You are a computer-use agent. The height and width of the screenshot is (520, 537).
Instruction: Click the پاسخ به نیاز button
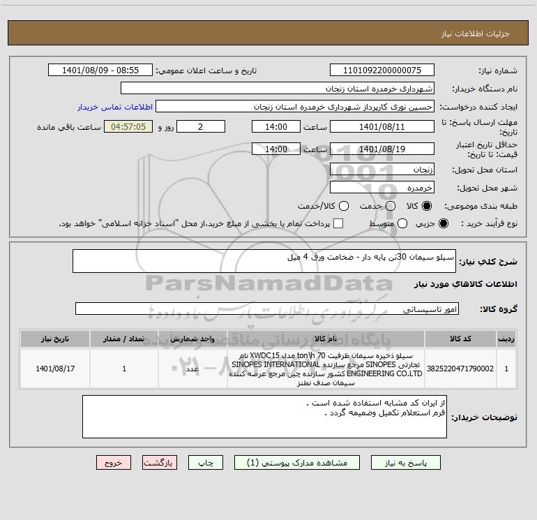tap(405, 463)
